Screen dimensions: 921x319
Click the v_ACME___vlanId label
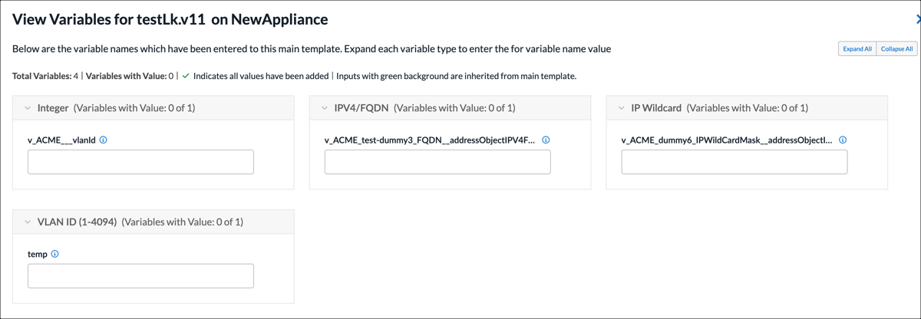[61, 140]
